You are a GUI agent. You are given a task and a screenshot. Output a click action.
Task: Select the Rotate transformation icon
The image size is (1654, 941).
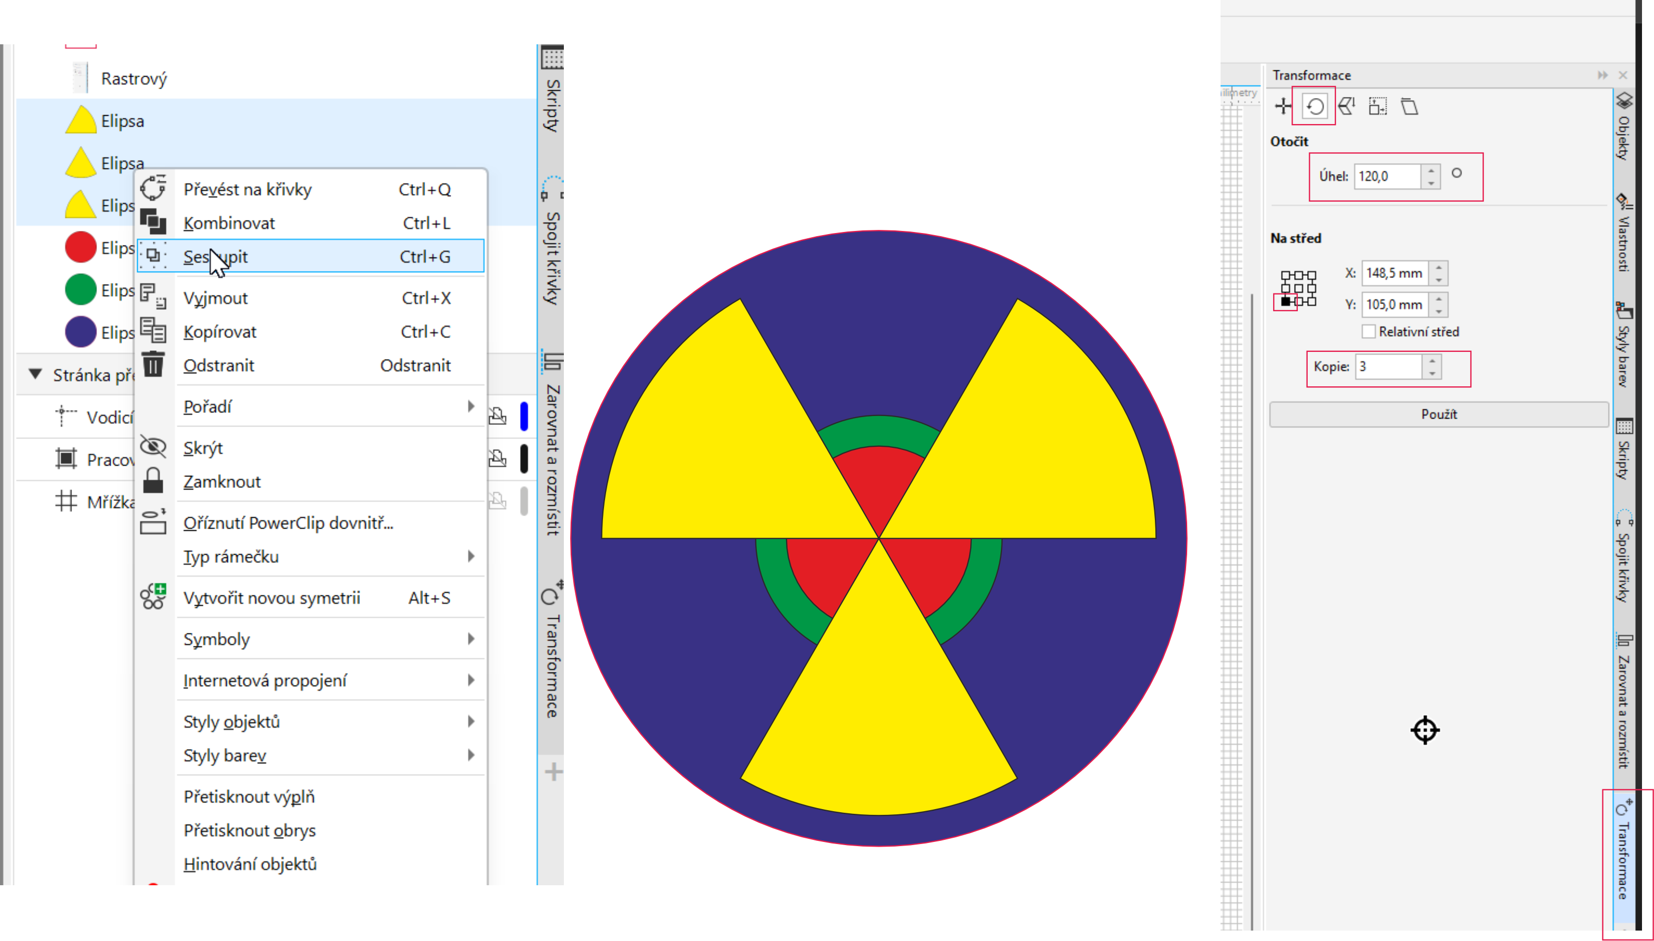[x=1314, y=106]
